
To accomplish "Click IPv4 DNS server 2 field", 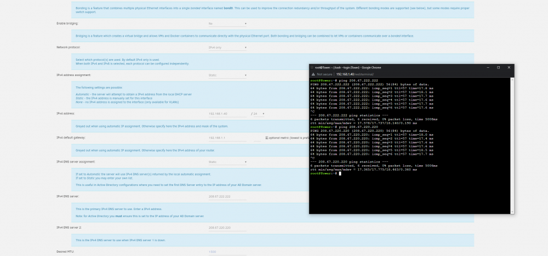I will pyautogui.click(x=227, y=228).
